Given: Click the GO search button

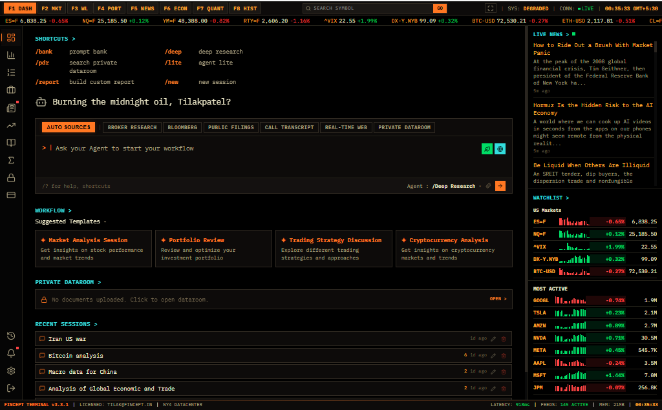Looking at the screenshot, I should click(440, 8).
